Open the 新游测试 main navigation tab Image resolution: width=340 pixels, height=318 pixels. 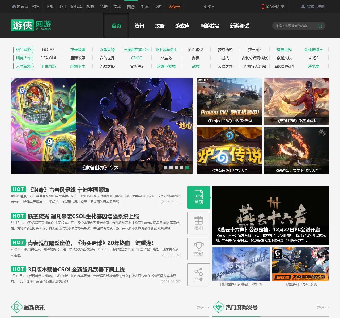[239, 26]
